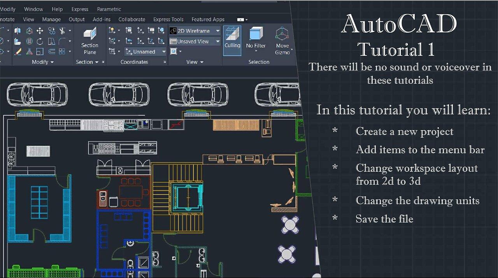The image size is (498, 278).
Task: Click the 3 Point UCS icon
Action: 161,42
